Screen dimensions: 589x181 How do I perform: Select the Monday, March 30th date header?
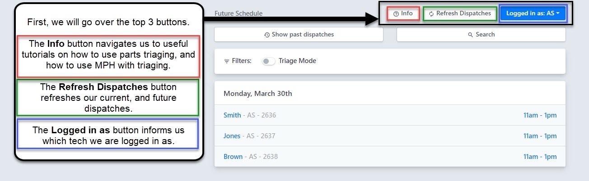[258, 94]
